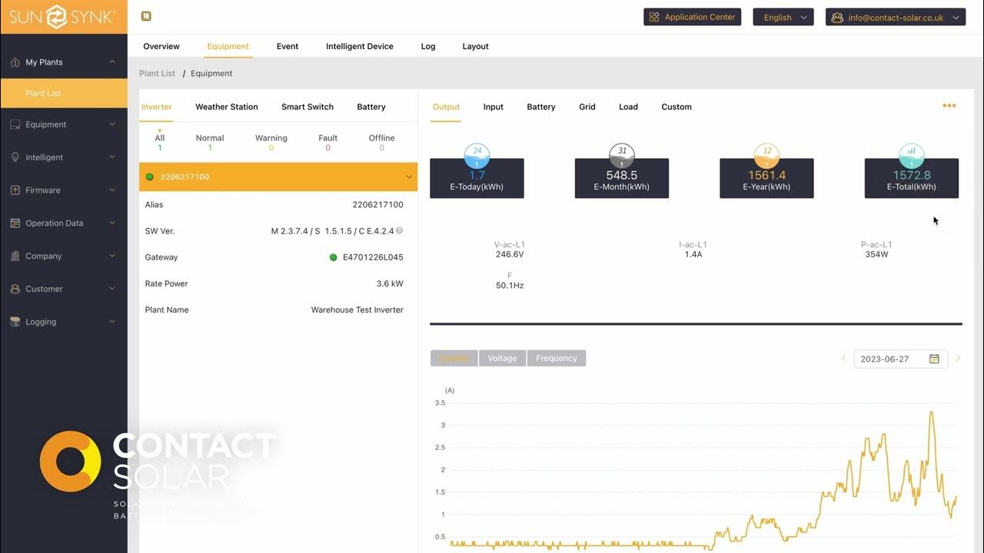This screenshot has height=553, width=984.
Task: Click the Equipment sidebar monitor icon
Action: [x=15, y=124]
